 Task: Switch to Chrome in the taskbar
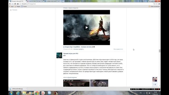point(37,93)
